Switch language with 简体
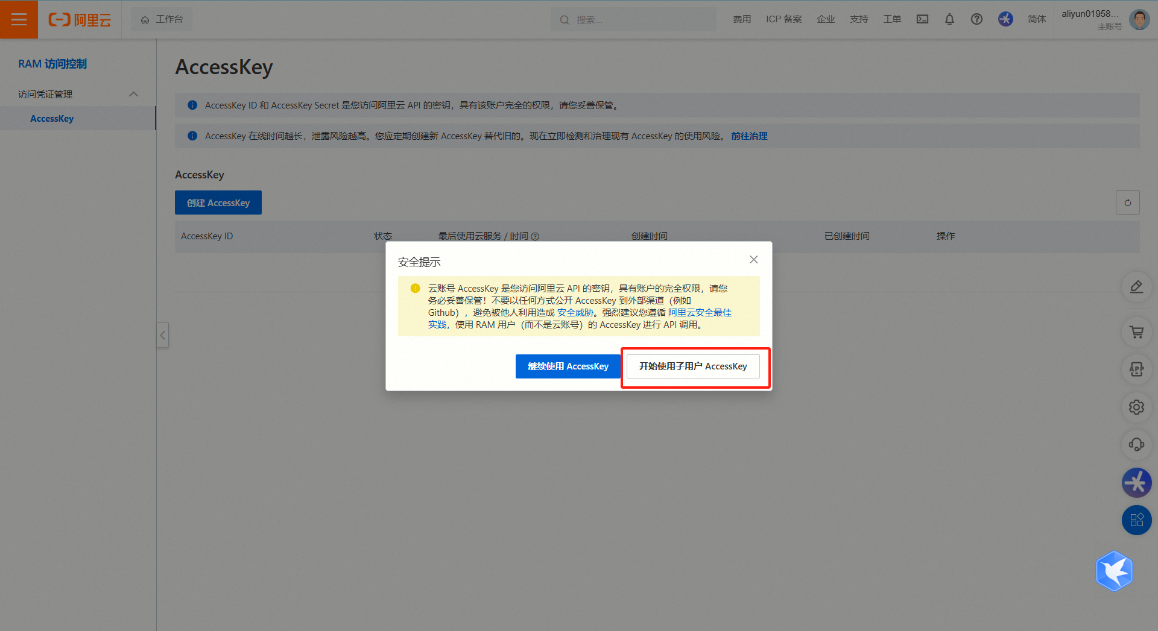 (x=1037, y=19)
